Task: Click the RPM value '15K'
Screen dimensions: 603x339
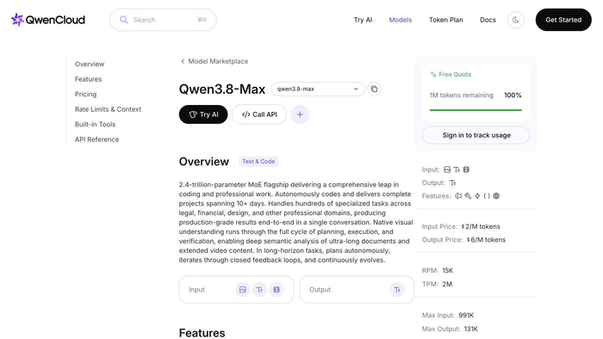Action: point(448,271)
